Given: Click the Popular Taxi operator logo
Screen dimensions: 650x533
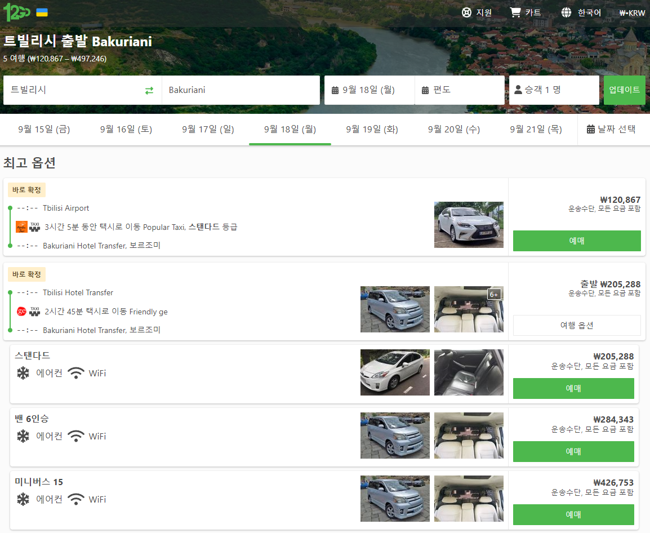Looking at the screenshot, I should pyautogui.click(x=21, y=227).
